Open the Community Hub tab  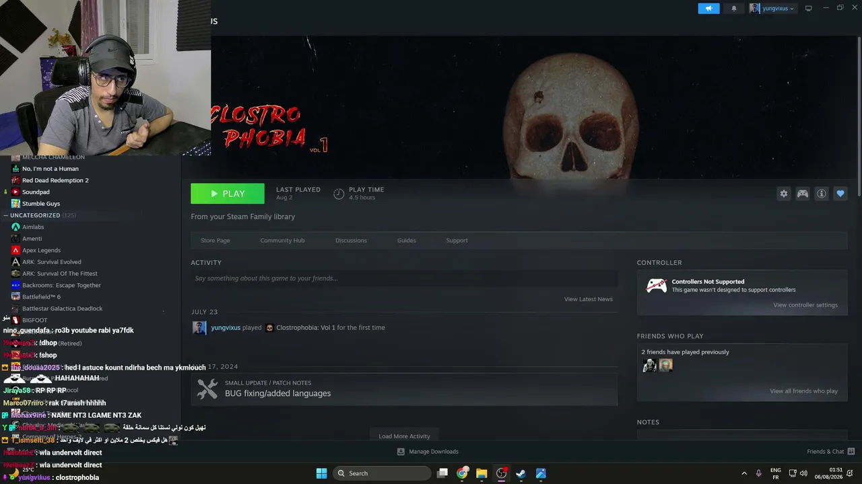coord(282,241)
